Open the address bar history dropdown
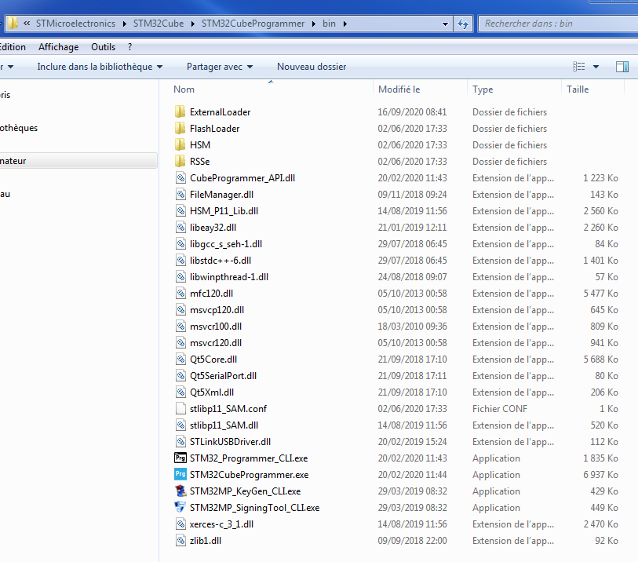The image size is (638, 562). coord(445,24)
